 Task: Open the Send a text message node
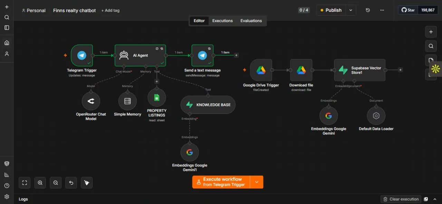point(202,55)
